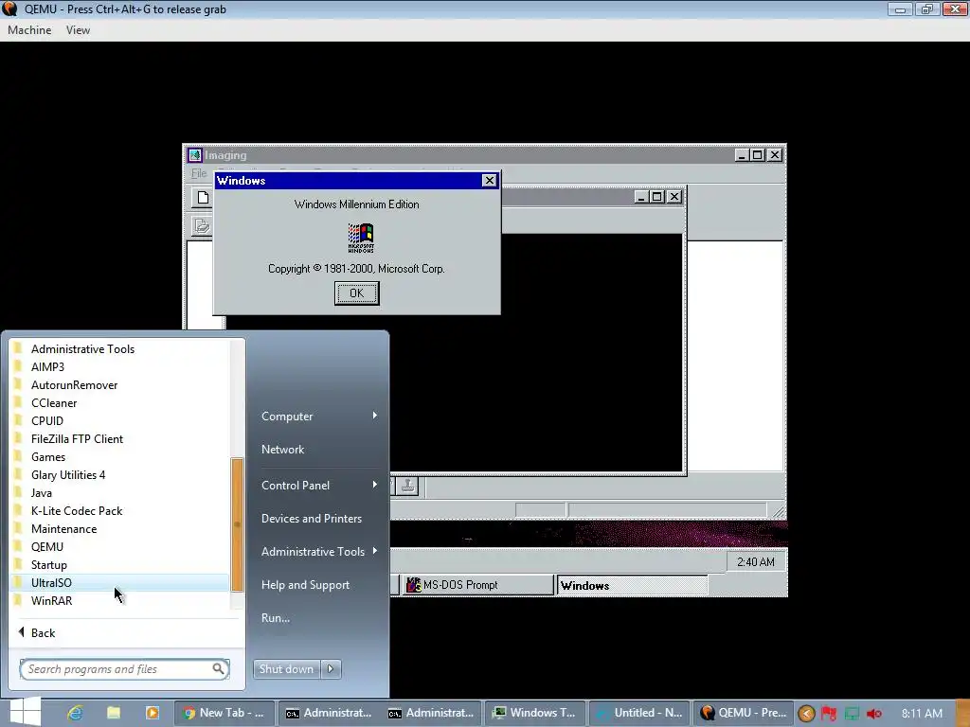The height and width of the screenshot is (727, 970).
Task: Click the orange arrow tray icon
Action: pos(806,714)
